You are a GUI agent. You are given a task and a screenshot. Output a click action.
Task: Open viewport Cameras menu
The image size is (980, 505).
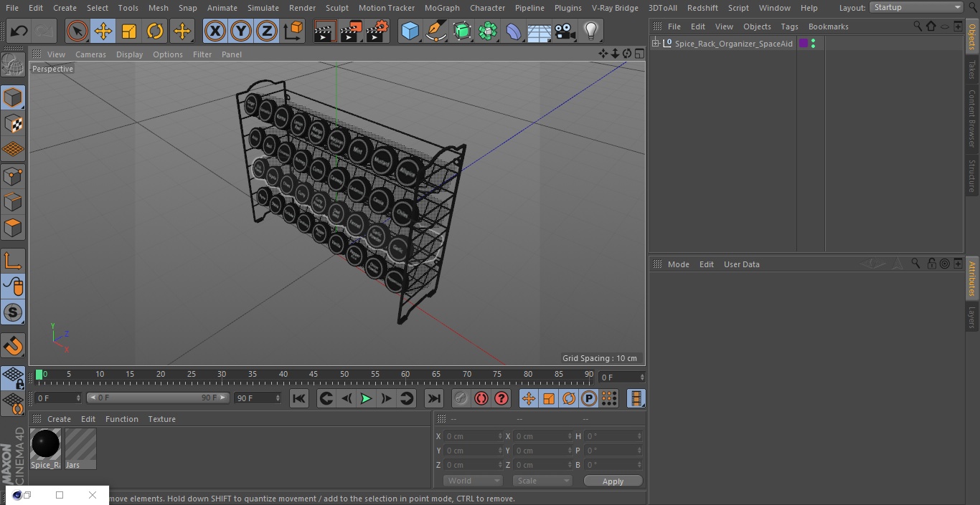point(90,54)
